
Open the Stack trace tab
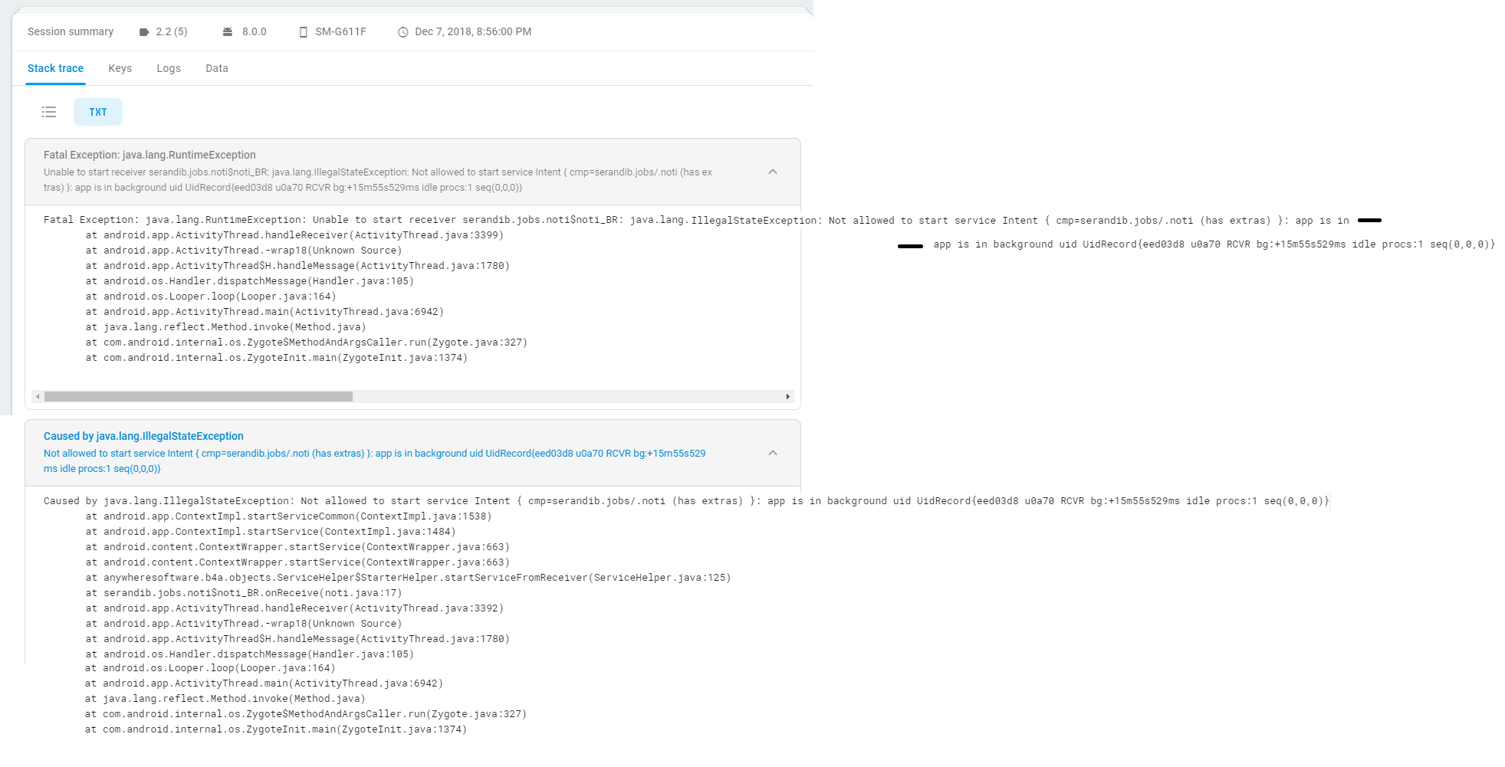55,68
